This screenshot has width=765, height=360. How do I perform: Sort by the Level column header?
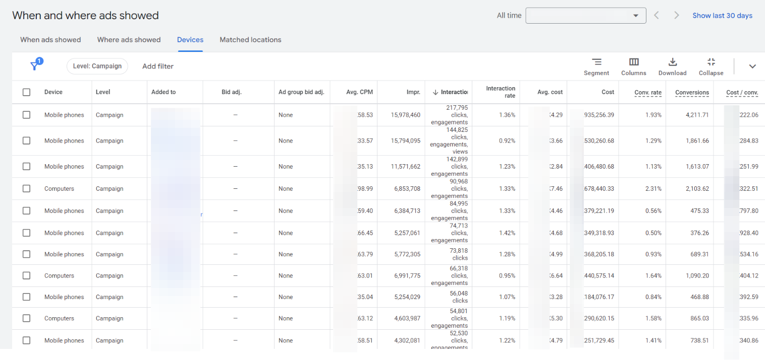click(103, 92)
